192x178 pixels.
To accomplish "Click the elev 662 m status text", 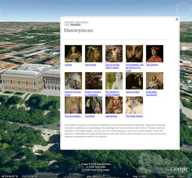I will (x=93, y=176).
